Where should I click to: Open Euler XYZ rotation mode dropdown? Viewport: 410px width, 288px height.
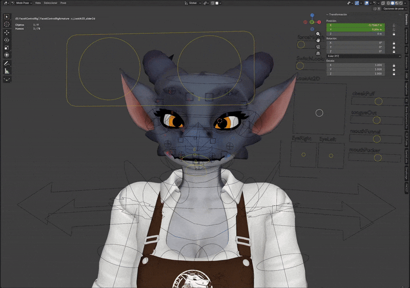pyautogui.click(x=364, y=56)
